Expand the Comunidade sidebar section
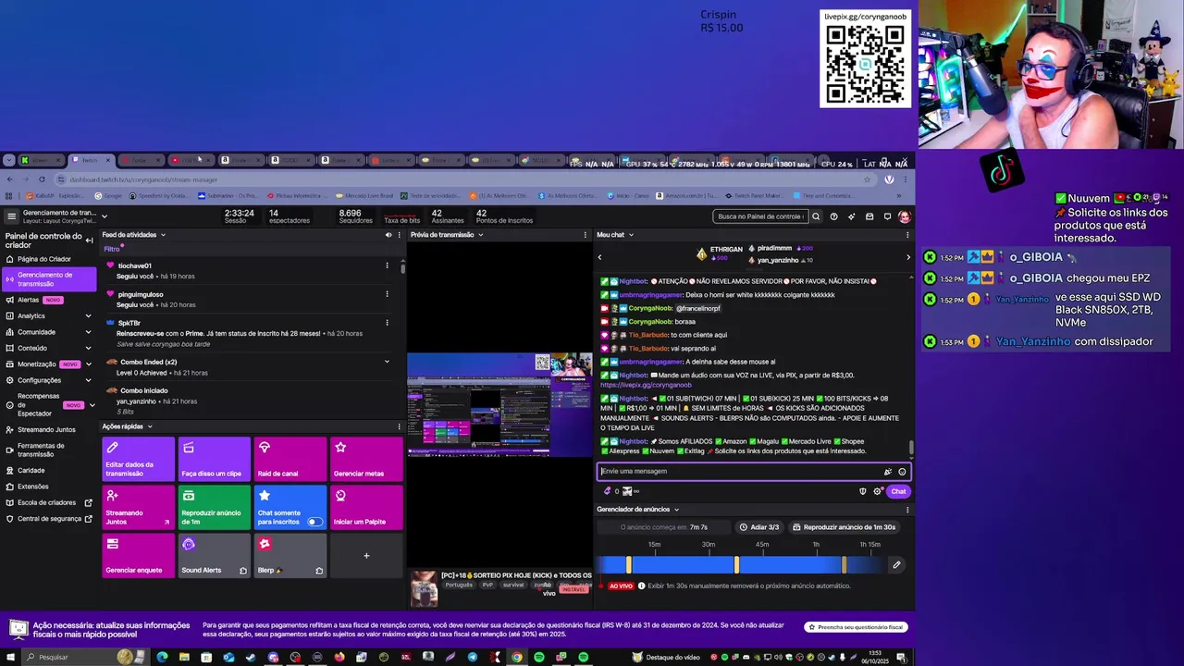Image resolution: width=1184 pixels, height=666 pixels. pos(89,332)
